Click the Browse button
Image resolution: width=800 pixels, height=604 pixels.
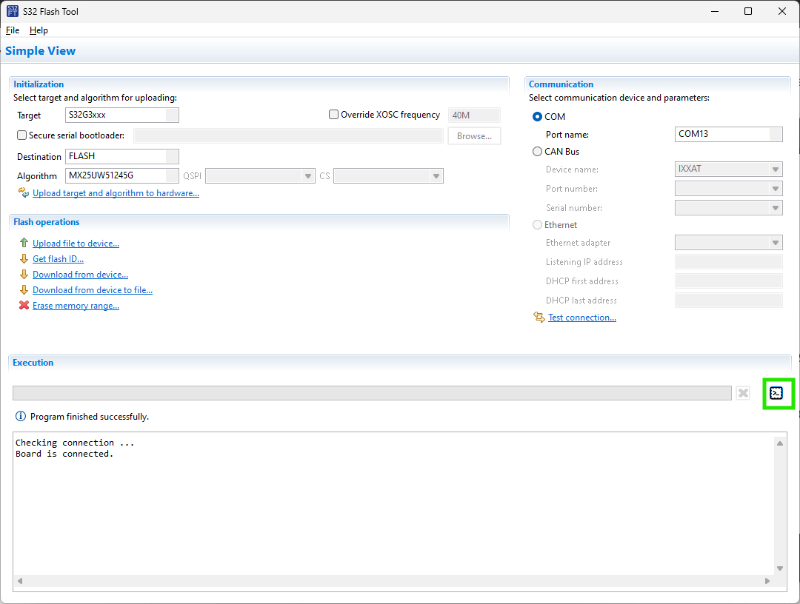pyautogui.click(x=474, y=135)
